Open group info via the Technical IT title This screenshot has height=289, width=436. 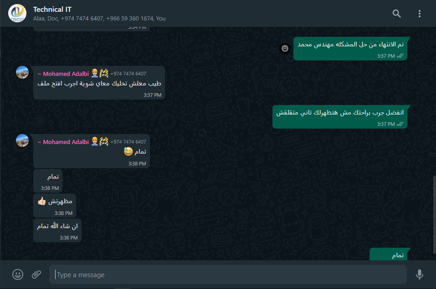tap(52, 10)
